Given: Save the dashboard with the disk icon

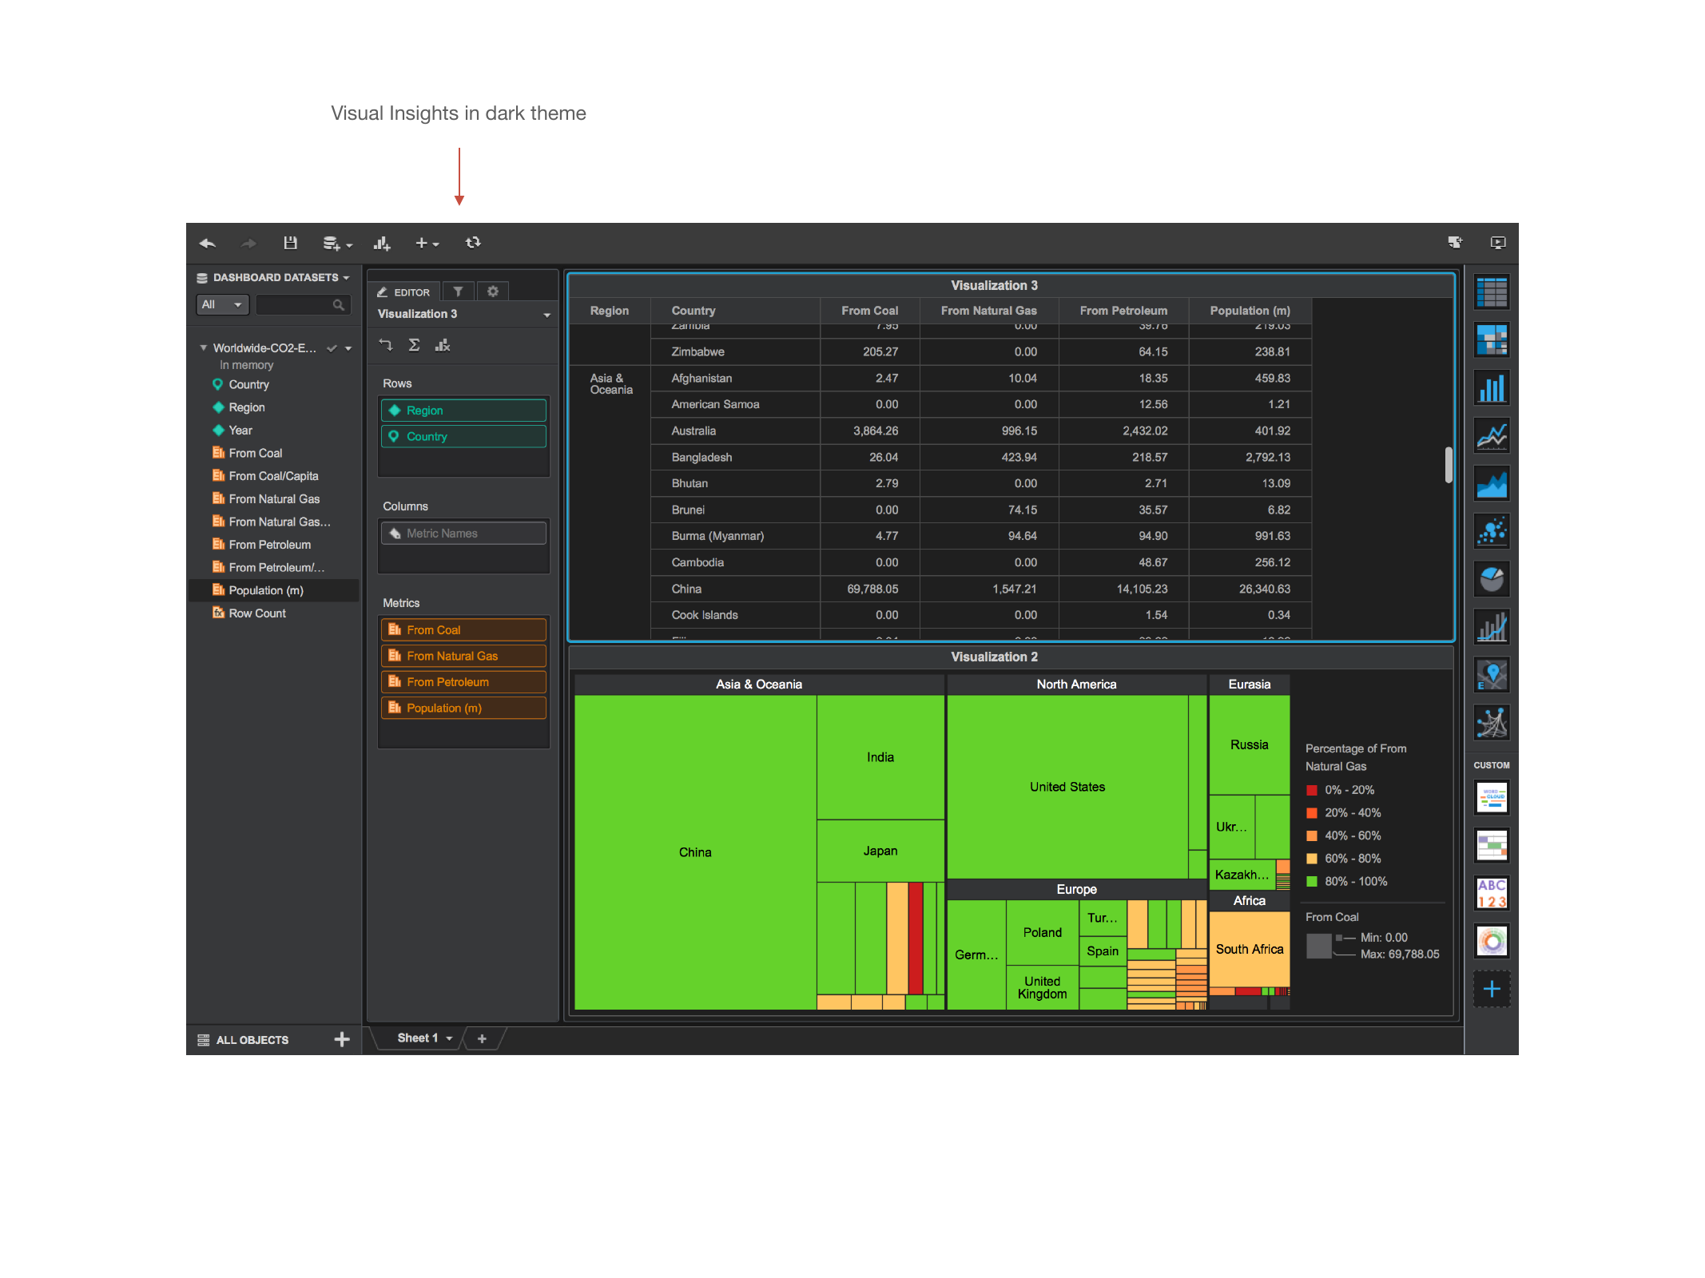Looking at the screenshot, I should coord(291,243).
